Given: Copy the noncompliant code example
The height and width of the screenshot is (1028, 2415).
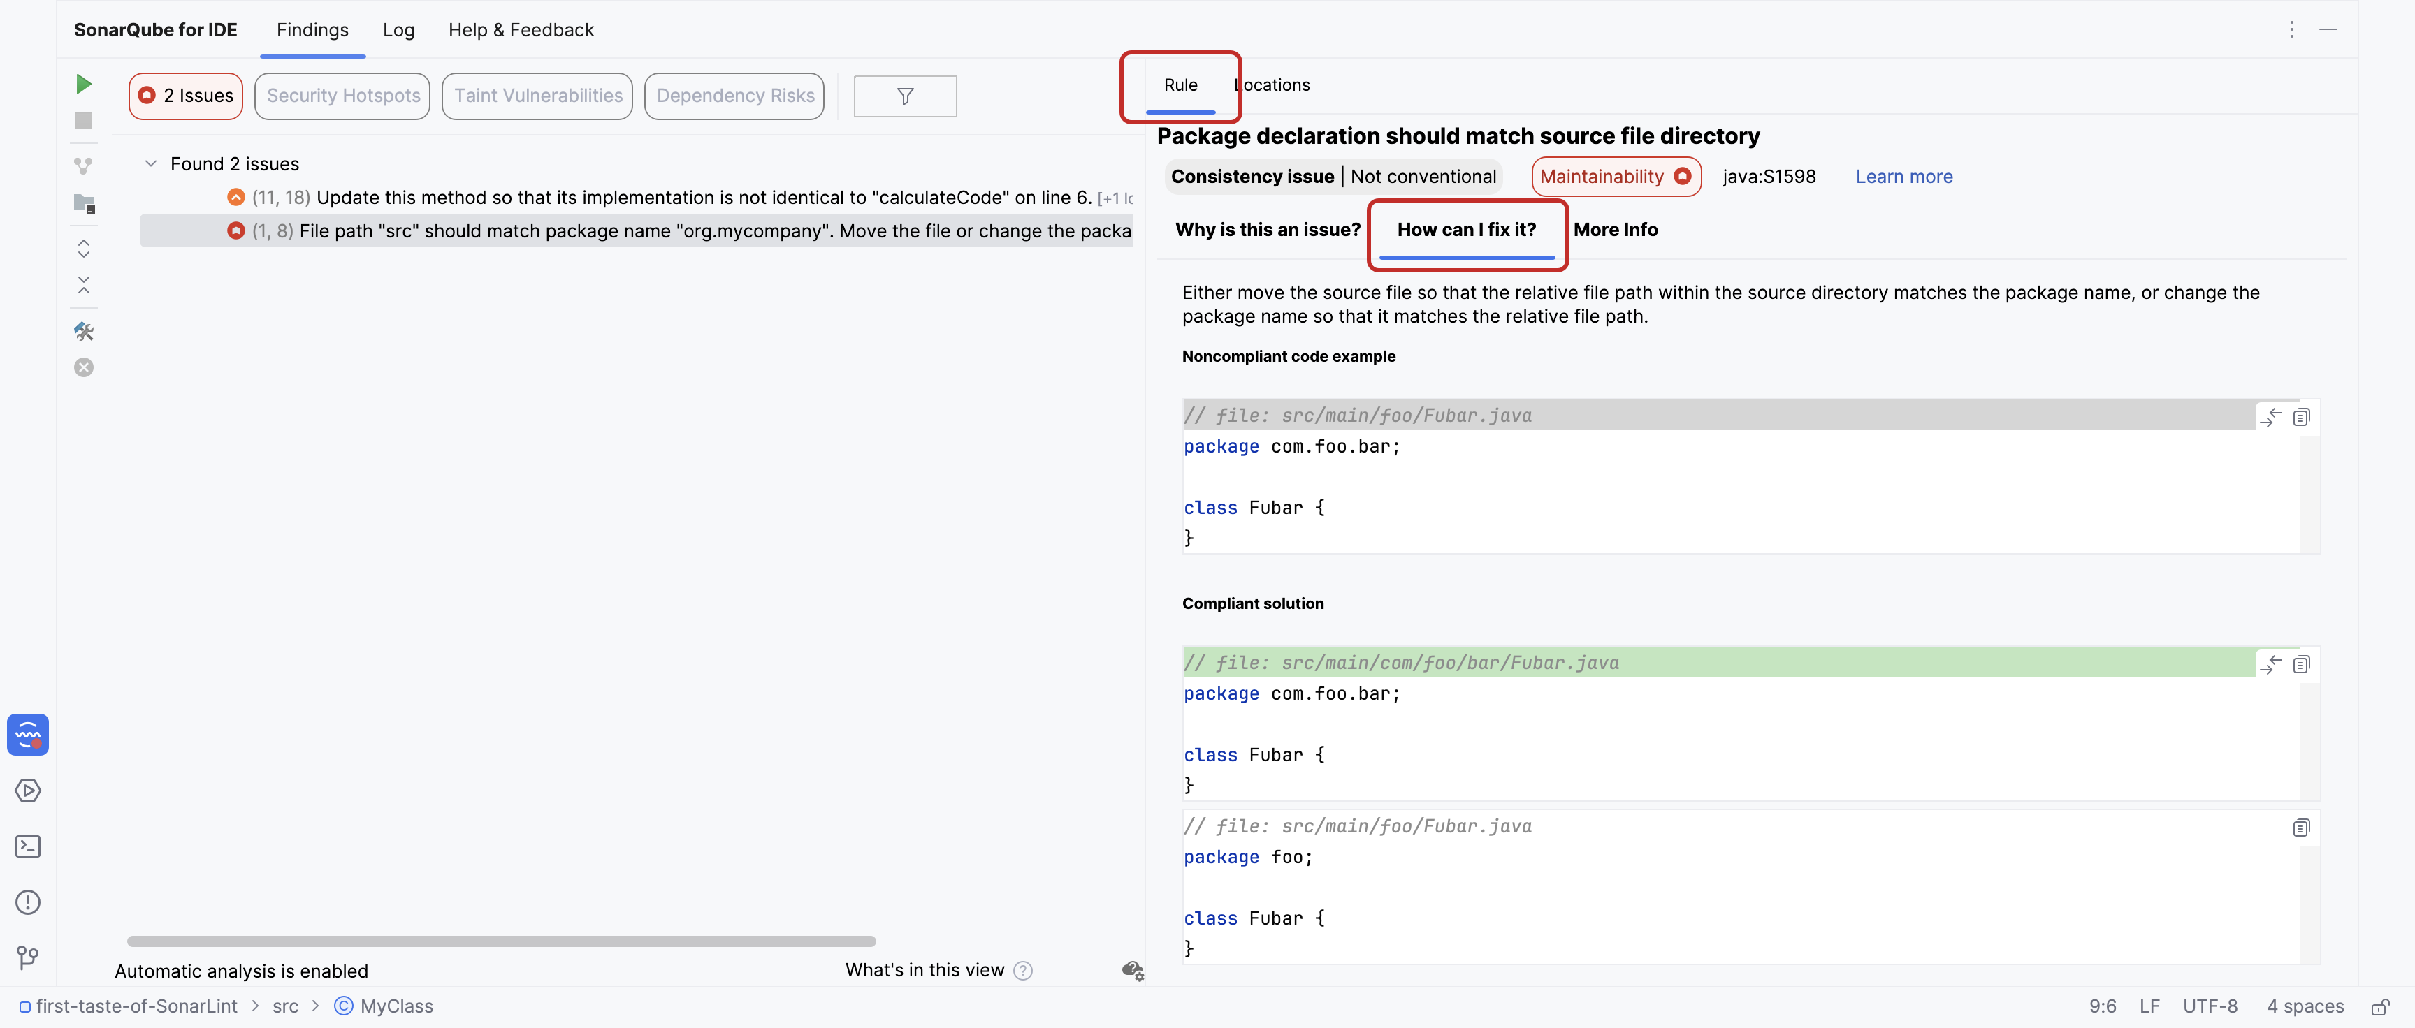Looking at the screenshot, I should pyautogui.click(x=2302, y=417).
